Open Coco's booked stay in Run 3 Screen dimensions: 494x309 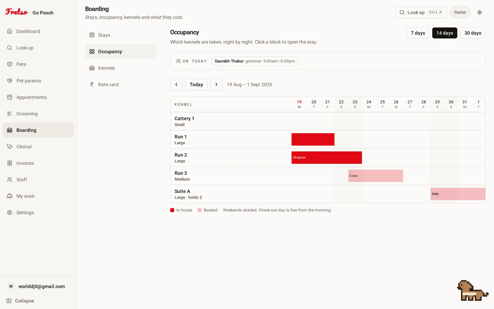click(376, 176)
